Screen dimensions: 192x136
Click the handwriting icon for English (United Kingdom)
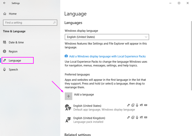(x=141, y=118)
